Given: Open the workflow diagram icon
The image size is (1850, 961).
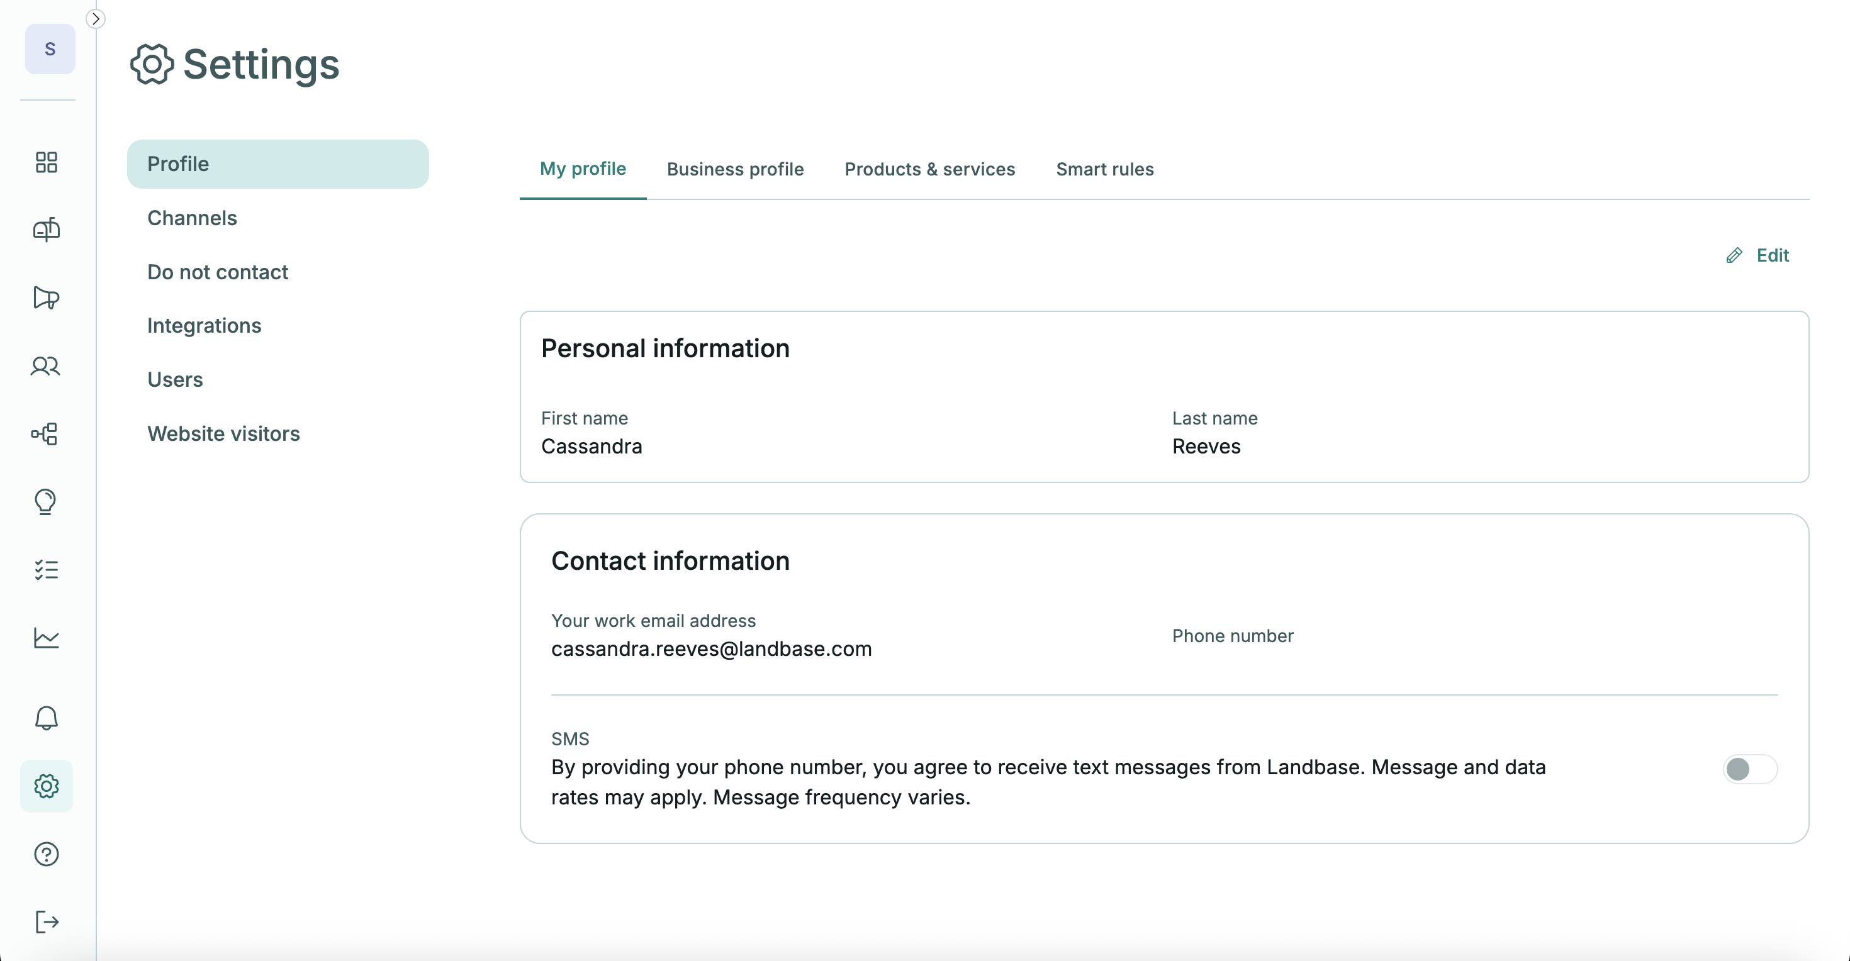Looking at the screenshot, I should (46, 433).
